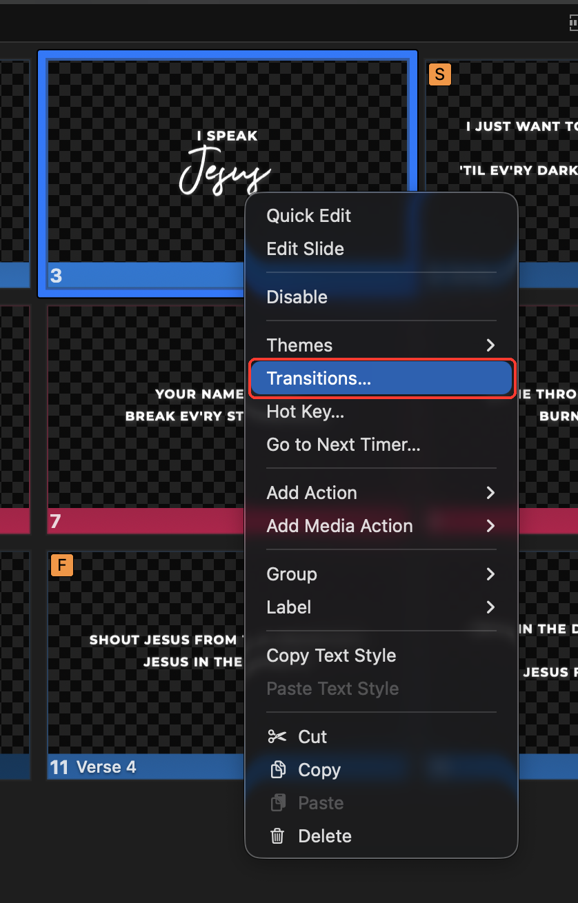The image size is (578, 903).
Task: Expand the Add Action submenu arrow
Action: (x=490, y=493)
